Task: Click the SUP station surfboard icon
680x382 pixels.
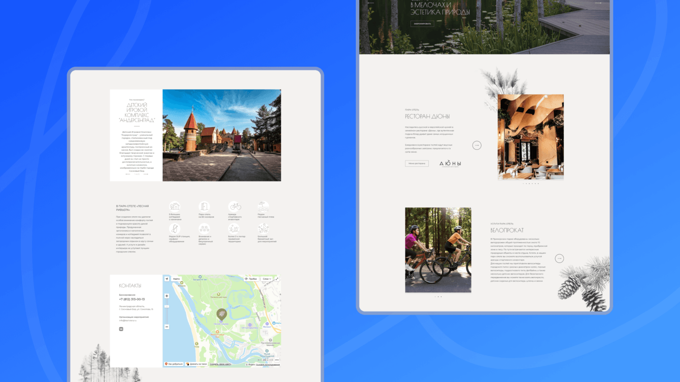Action: (x=175, y=228)
